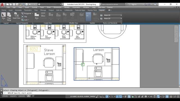This screenshot has height=101, width=180.
Task: Click the status bar Customization menu icon
Action: coord(178,97)
